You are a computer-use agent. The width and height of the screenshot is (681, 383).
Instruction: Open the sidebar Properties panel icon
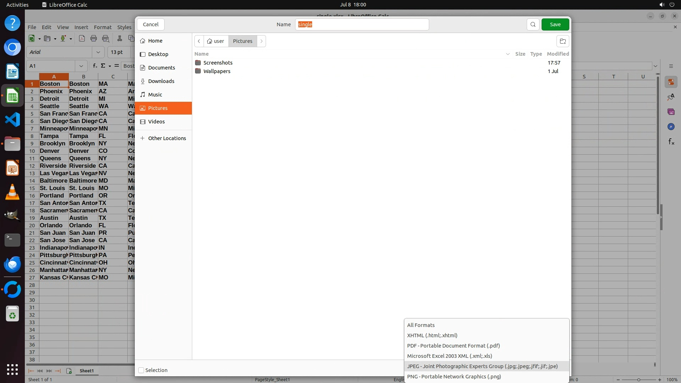671,82
